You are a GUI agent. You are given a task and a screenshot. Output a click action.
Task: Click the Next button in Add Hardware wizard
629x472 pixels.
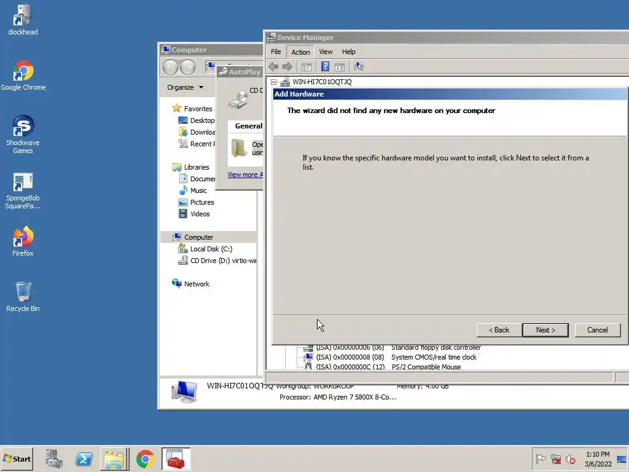[545, 330]
